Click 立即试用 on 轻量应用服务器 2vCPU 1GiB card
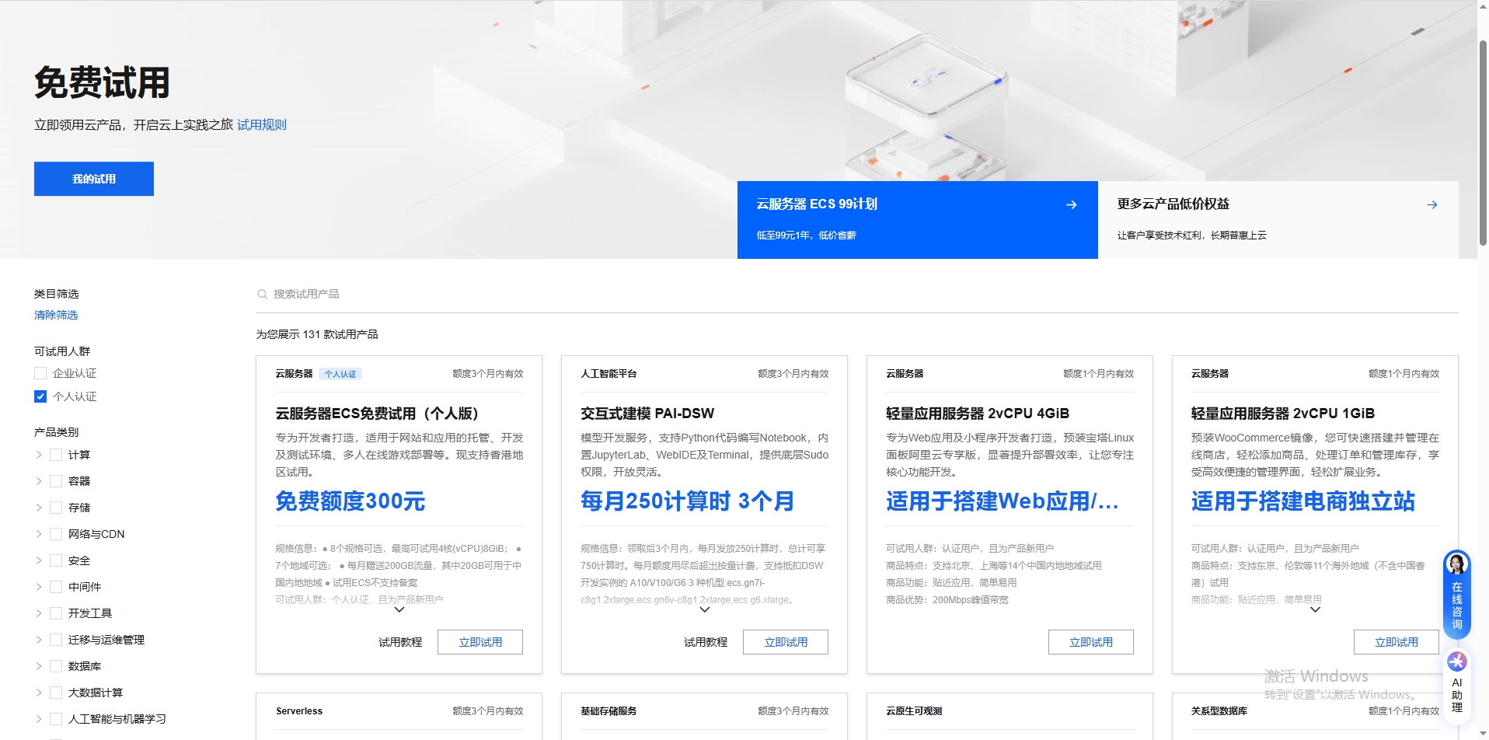The height and width of the screenshot is (740, 1489). click(1397, 642)
